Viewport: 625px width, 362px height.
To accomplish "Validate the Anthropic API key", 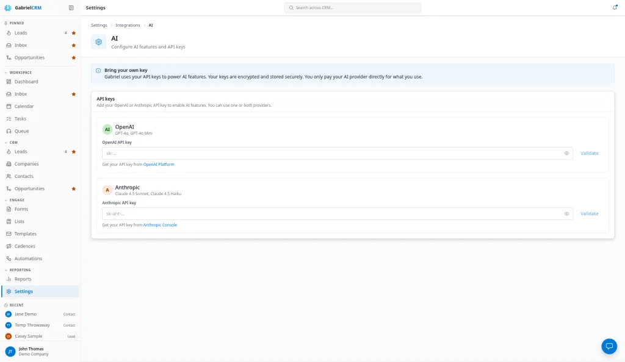I will pyautogui.click(x=589, y=214).
